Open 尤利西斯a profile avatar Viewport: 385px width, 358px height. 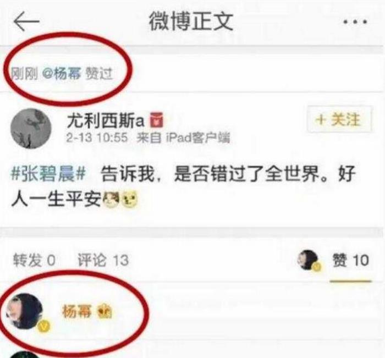pyautogui.click(x=31, y=129)
